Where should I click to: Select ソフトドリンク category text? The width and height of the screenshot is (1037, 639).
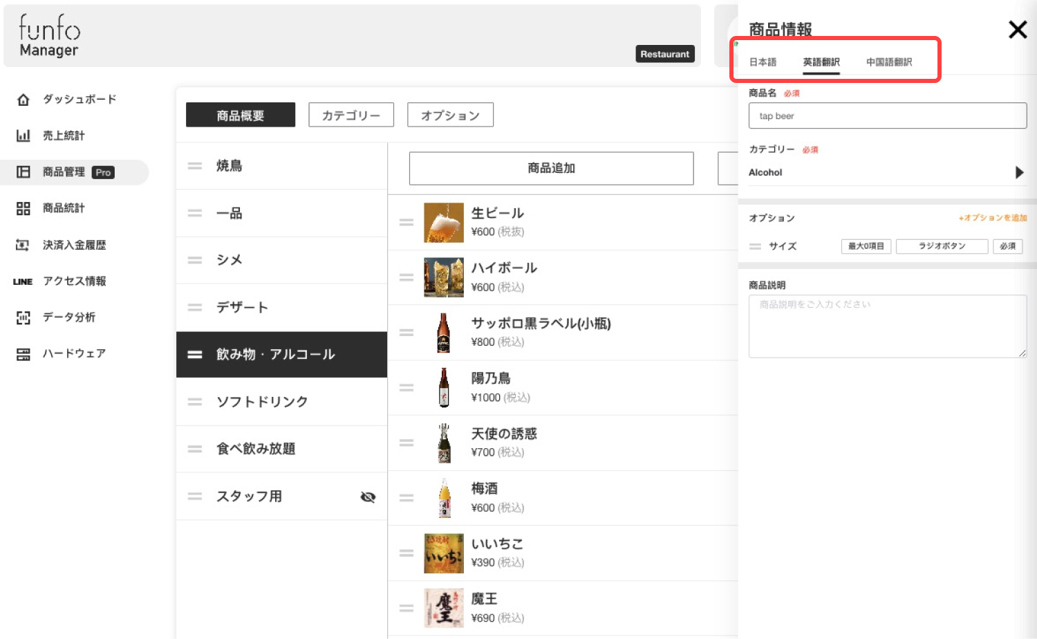tap(262, 402)
